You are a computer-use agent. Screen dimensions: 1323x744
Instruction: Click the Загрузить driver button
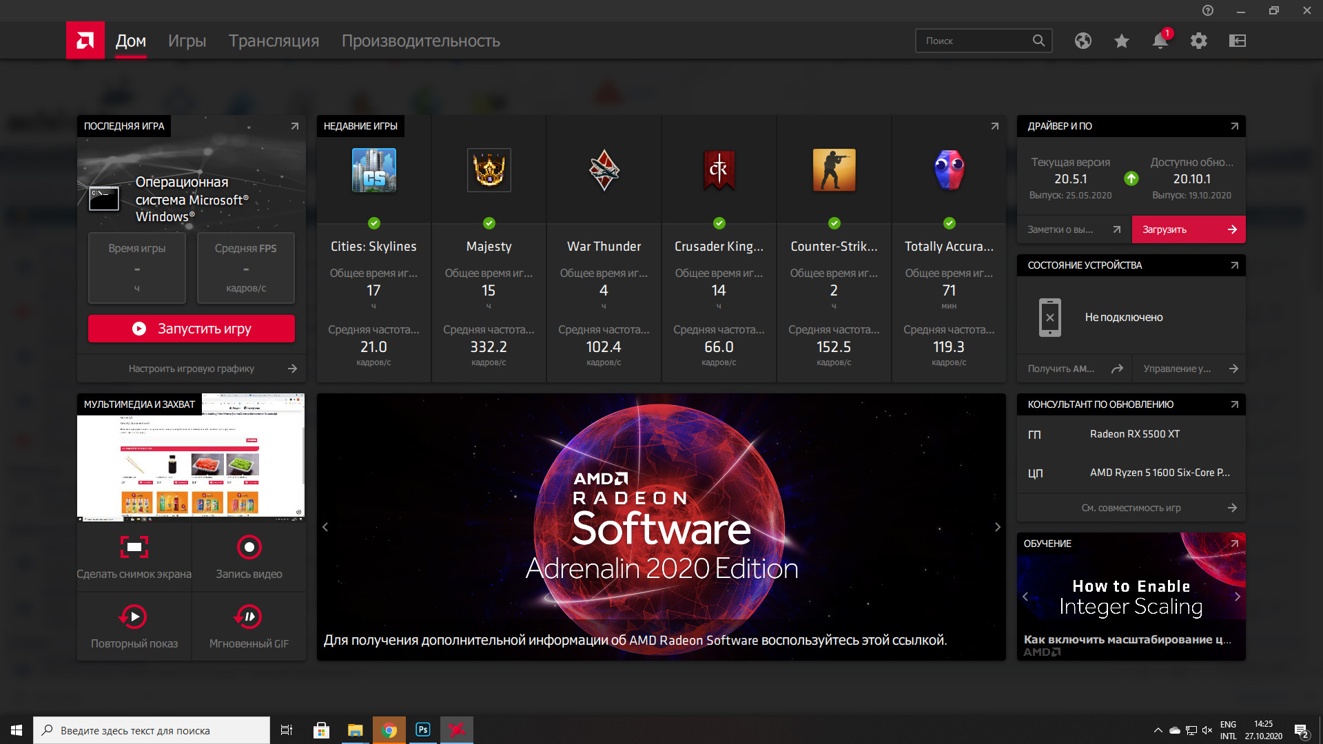click(x=1189, y=229)
